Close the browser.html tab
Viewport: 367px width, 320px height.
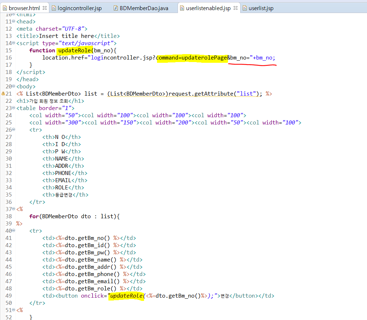point(45,8)
